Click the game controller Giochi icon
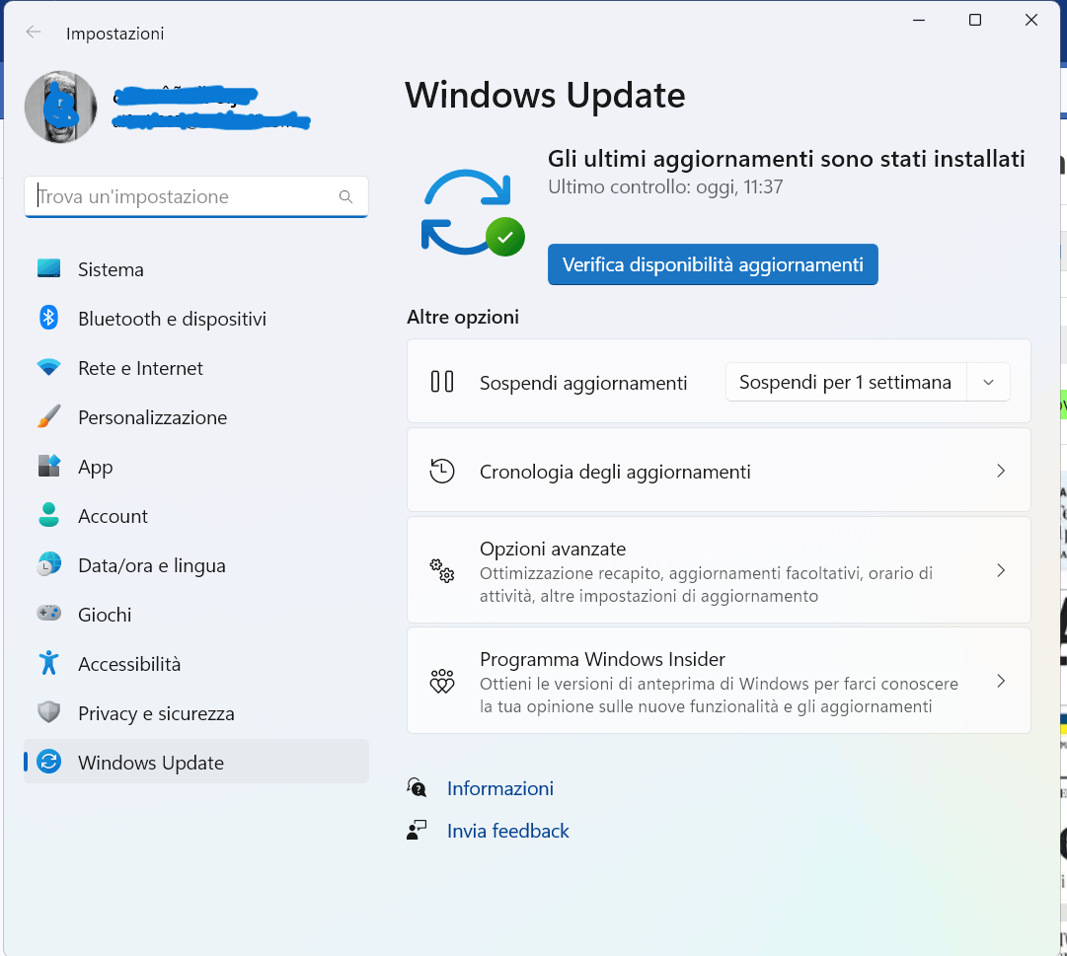The height and width of the screenshot is (956, 1067). pos(49,614)
